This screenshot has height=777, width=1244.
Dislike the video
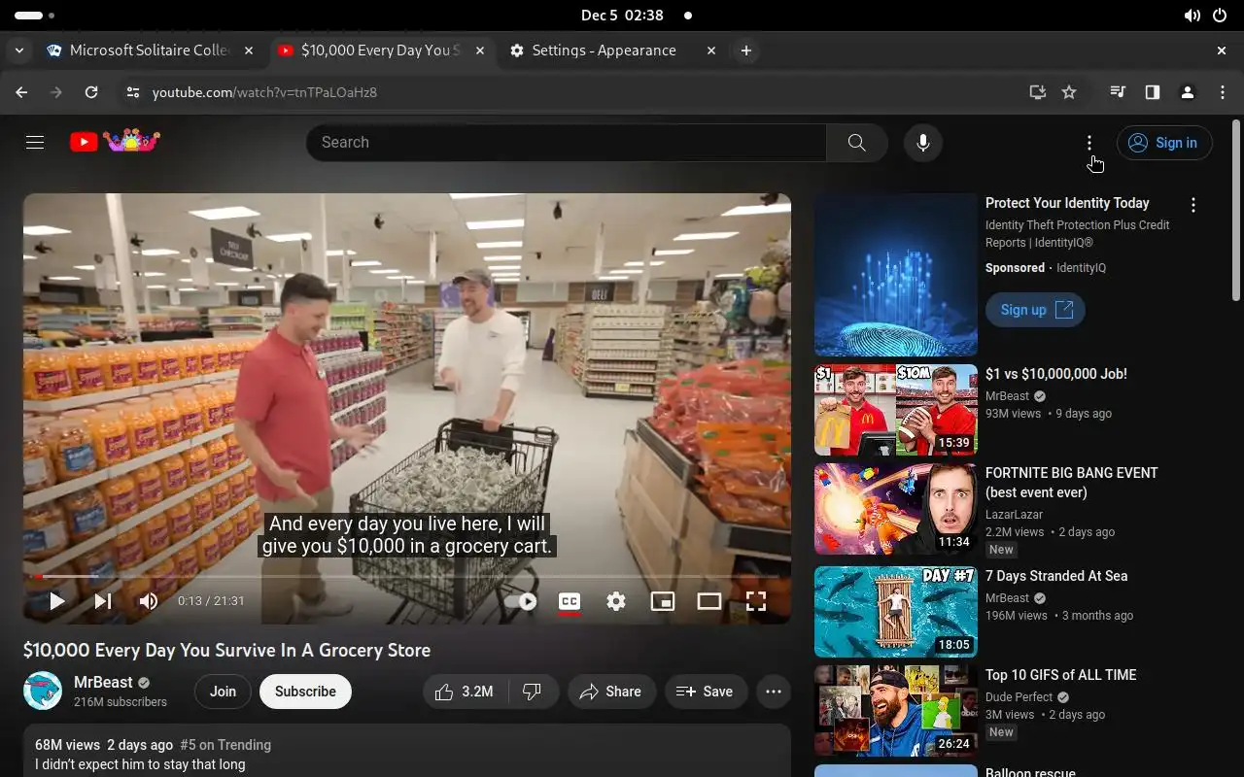point(533,692)
